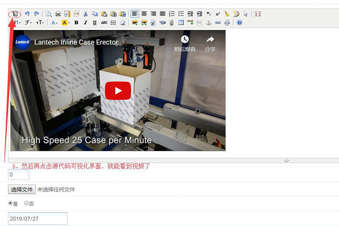Click the 选择文件 choose file button
The height and width of the screenshot is (226, 339).
pyautogui.click(x=22, y=189)
